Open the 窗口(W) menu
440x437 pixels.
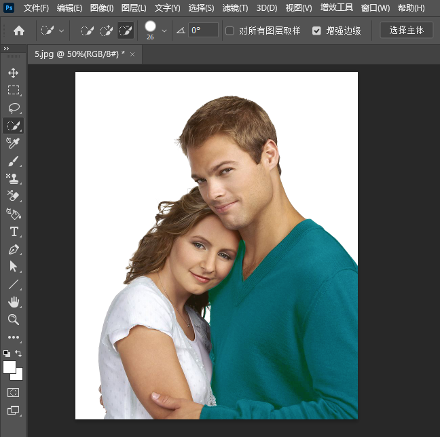(x=375, y=8)
